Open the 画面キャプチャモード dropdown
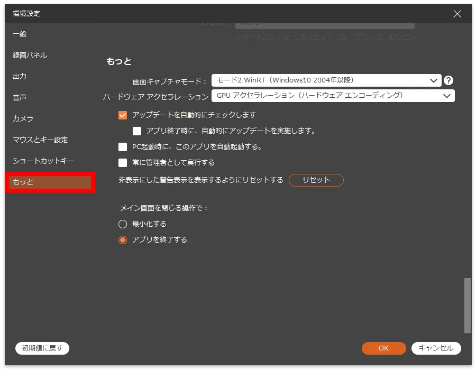The width and height of the screenshot is (476, 370). pos(326,80)
